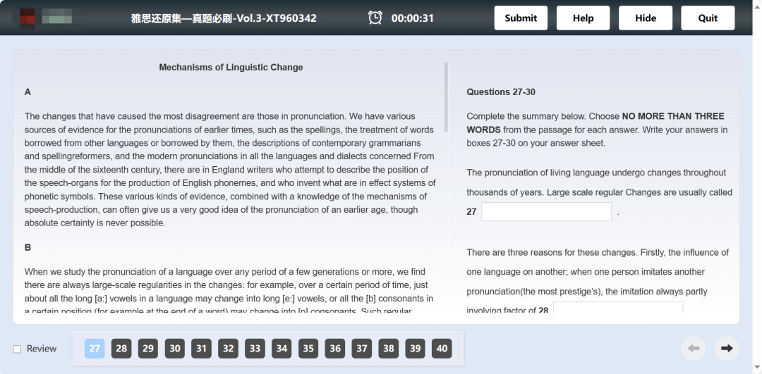Click the NO MORE THAN THREE WORDS instruction
The image size is (762, 374).
[x=595, y=123]
